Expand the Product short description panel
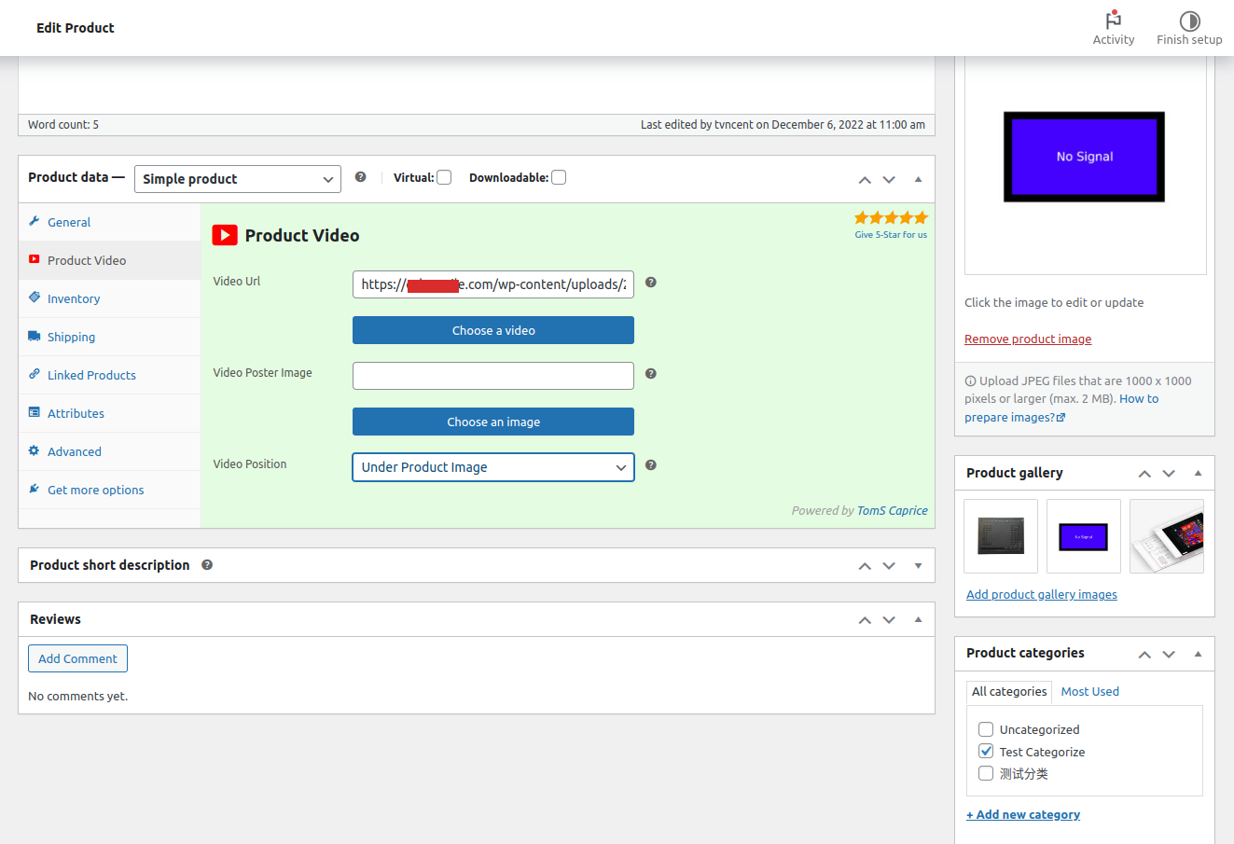This screenshot has width=1234, height=844. click(918, 566)
